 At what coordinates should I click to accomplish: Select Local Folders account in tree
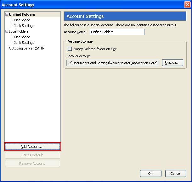(x=19, y=31)
